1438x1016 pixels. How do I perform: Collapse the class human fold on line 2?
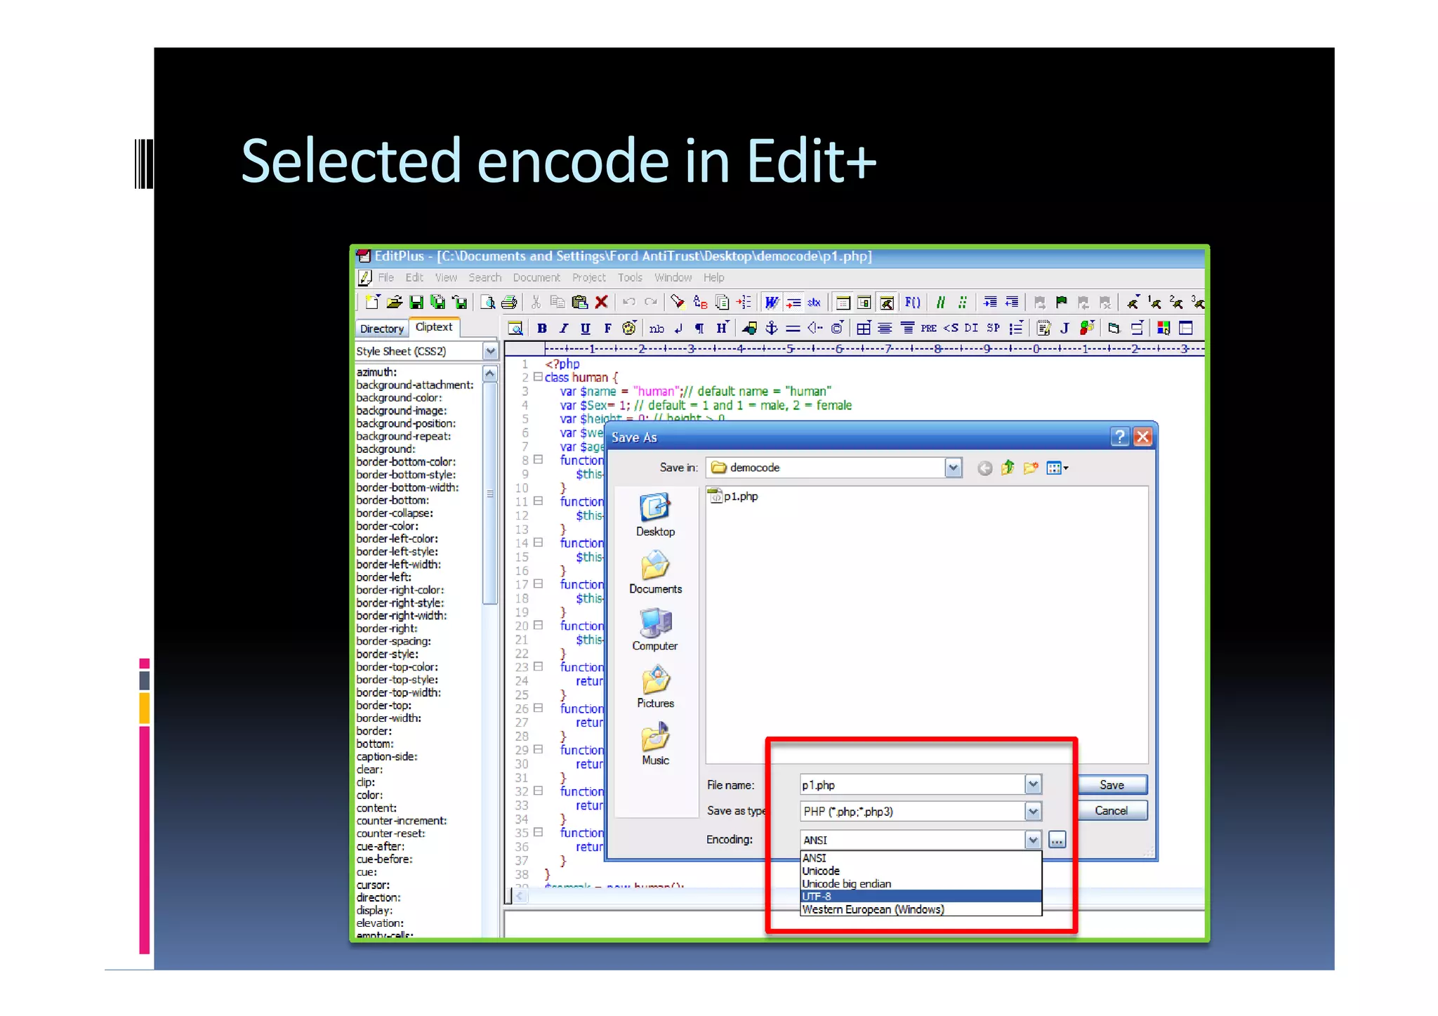tap(538, 377)
